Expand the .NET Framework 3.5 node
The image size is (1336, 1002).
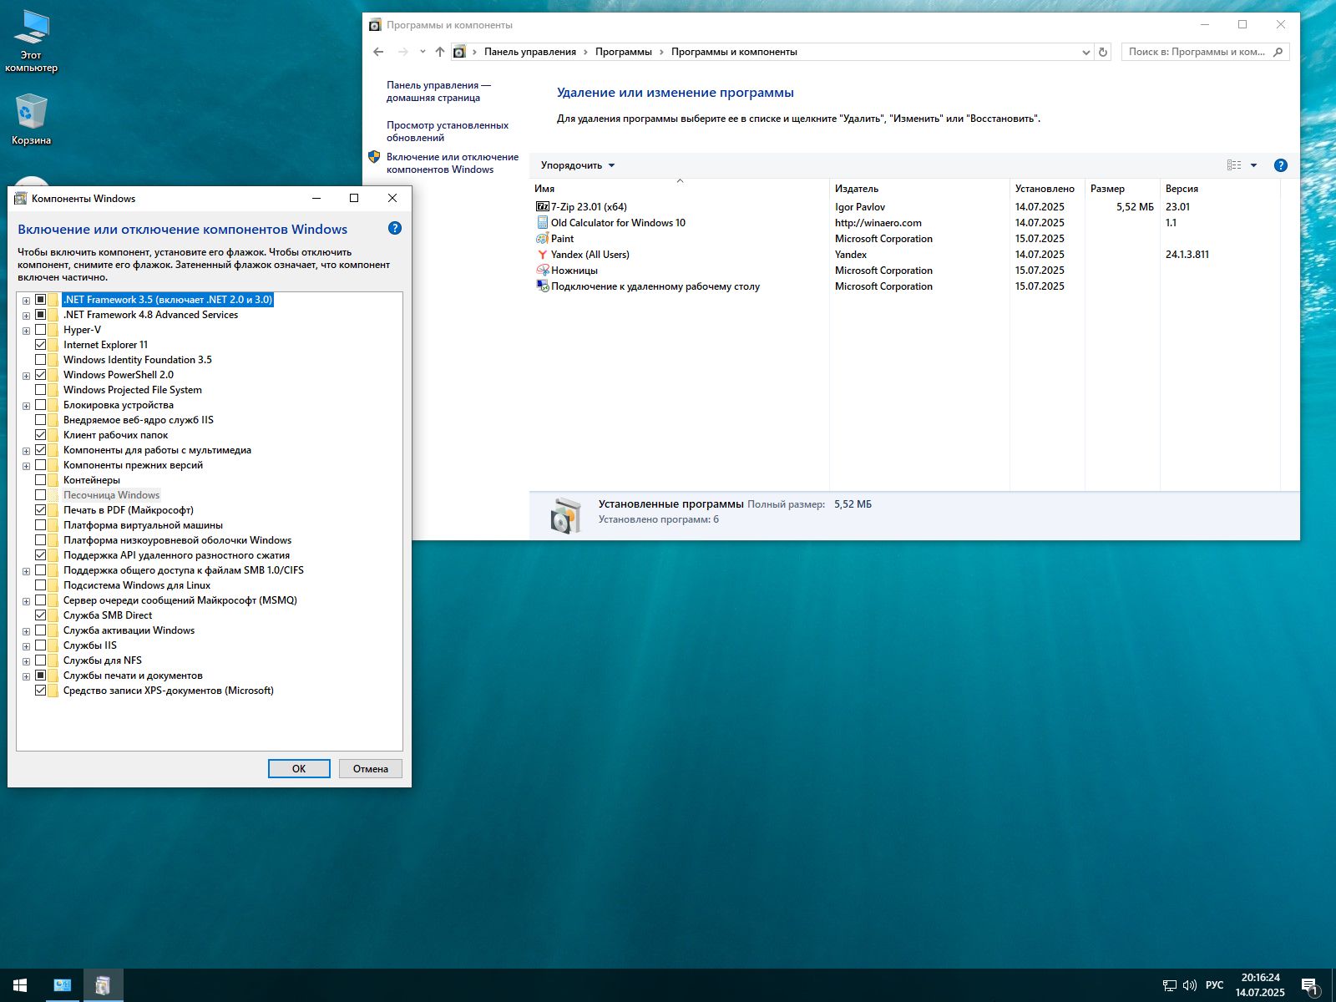26,301
